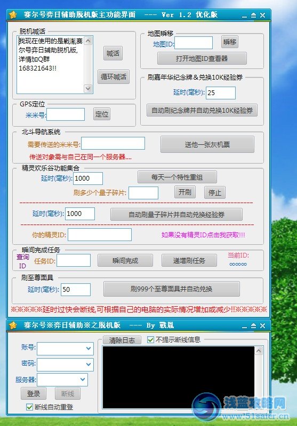The image size is (297, 426).
Task: Click the star icon in the login window title bar
Action: [x=13, y=325]
